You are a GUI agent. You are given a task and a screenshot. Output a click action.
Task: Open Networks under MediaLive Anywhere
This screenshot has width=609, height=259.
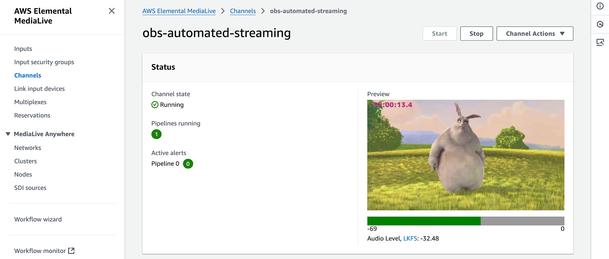pos(28,148)
